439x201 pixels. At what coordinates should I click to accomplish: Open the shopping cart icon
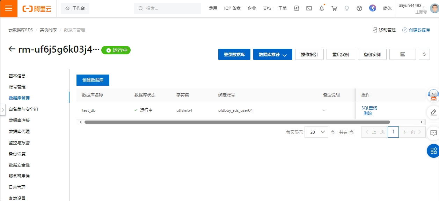pos(334,8)
